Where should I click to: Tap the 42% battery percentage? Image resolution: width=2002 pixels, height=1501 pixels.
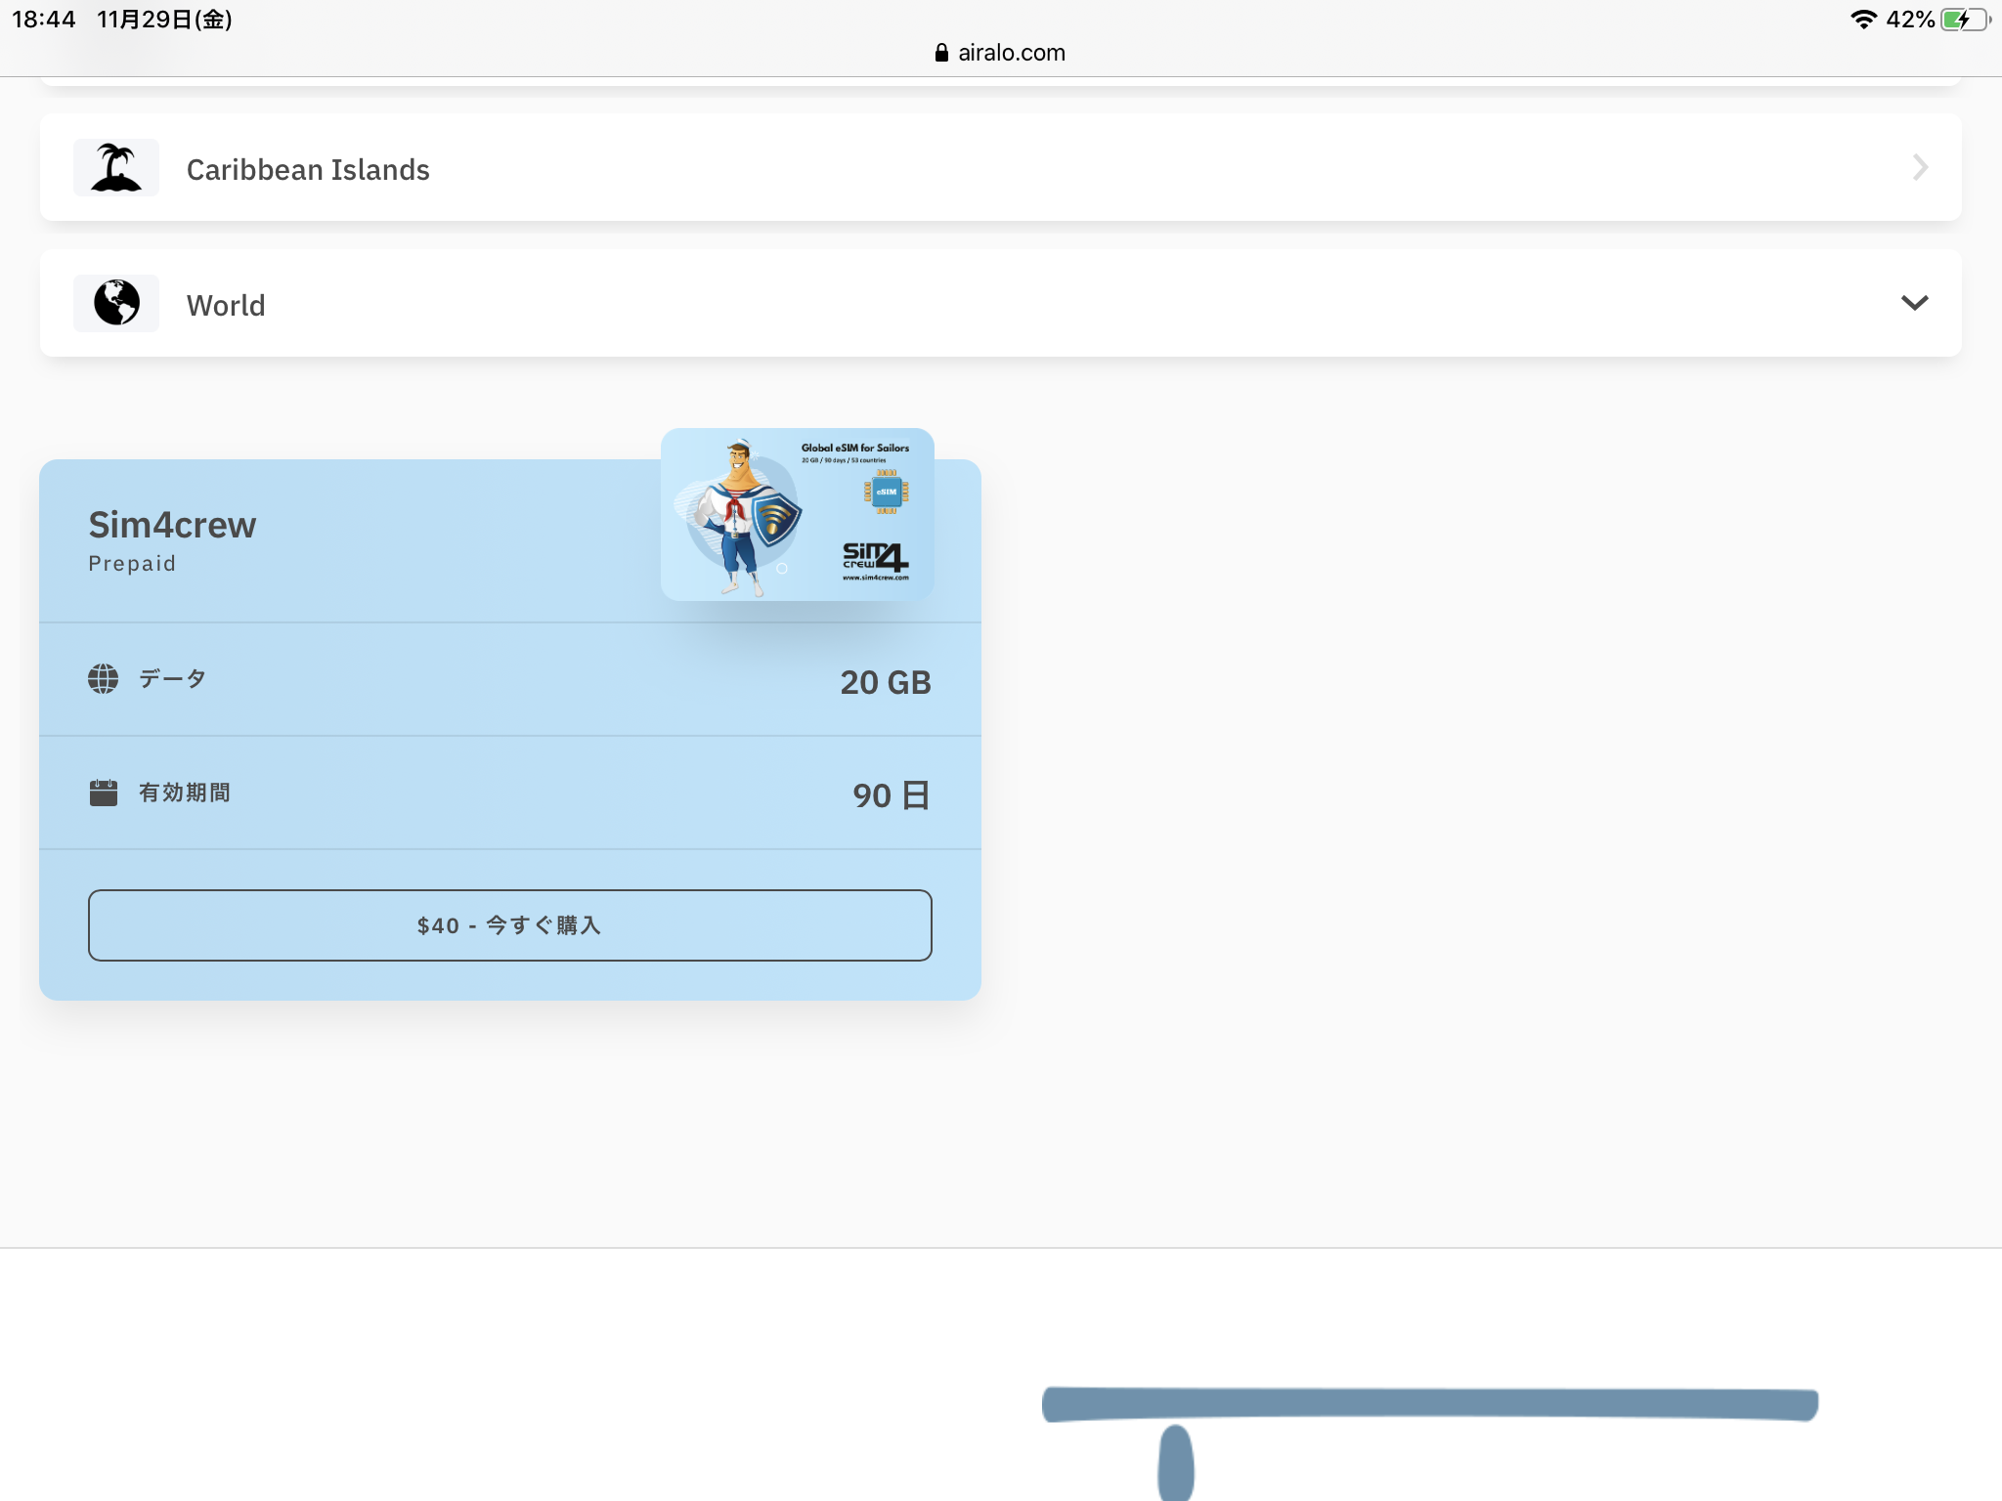coord(1910,20)
